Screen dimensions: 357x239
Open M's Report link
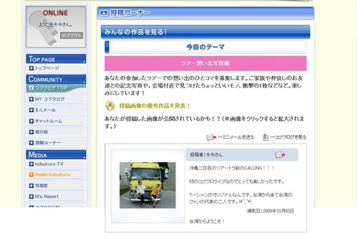click(x=46, y=196)
